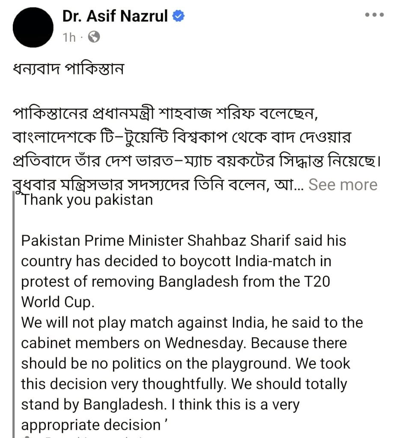Open Dr. Asif Nazrul's profile name

116,16
